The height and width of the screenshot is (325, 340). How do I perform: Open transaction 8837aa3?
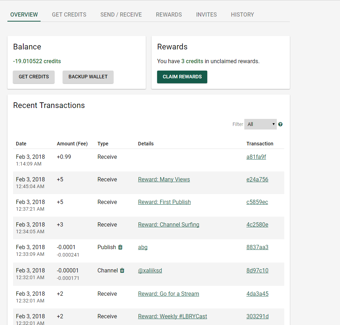point(257,247)
